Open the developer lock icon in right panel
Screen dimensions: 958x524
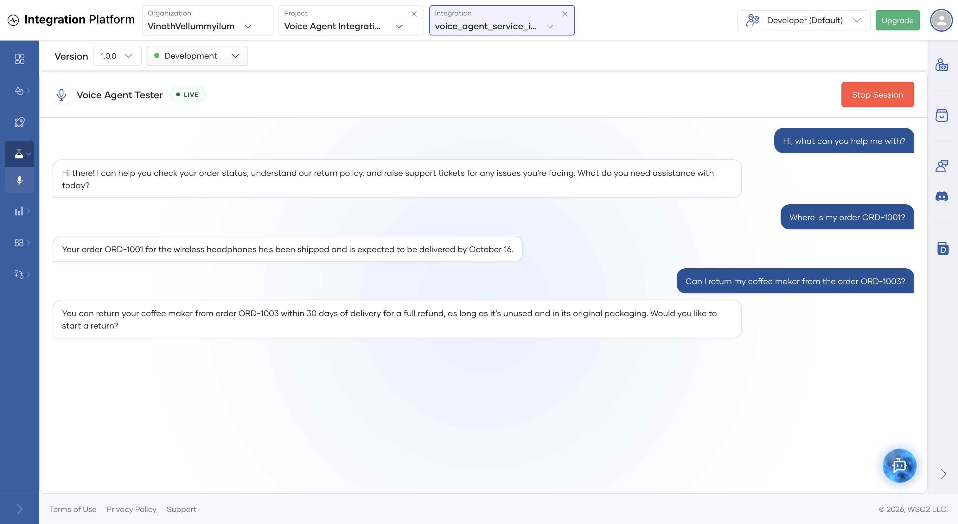942,65
